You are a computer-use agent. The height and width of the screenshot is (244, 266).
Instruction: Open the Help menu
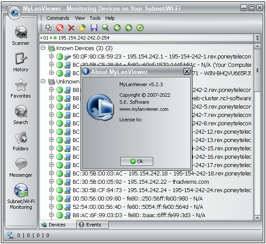[x=110, y=18]
